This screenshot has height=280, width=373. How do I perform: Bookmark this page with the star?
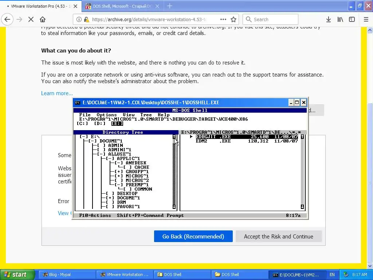[x=233, y=20]
